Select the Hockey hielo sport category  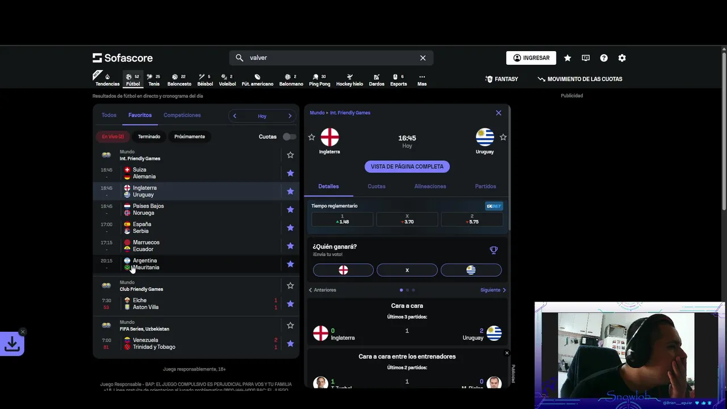(349, 80)
